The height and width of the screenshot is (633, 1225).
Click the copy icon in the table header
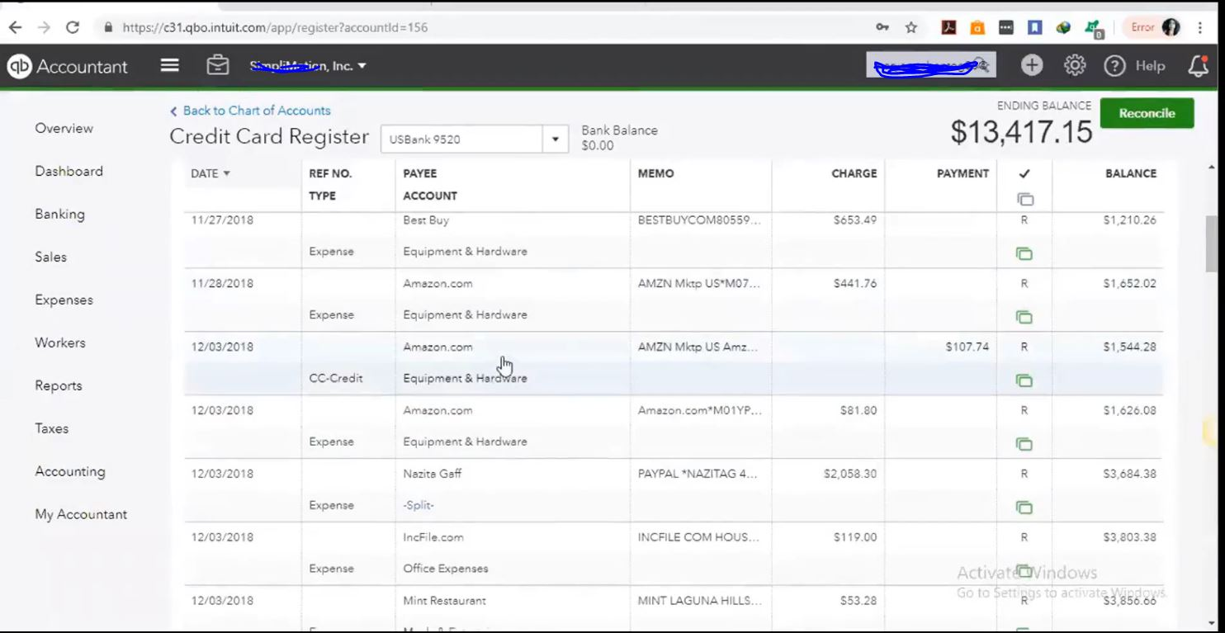click(x=1025, y=199)
